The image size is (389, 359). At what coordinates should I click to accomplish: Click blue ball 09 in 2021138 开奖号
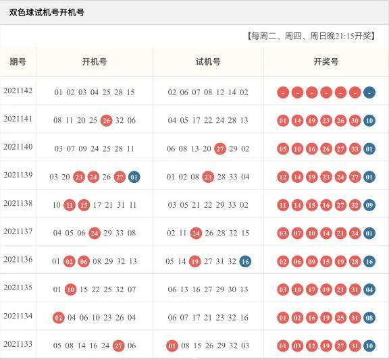coord(369,205)
